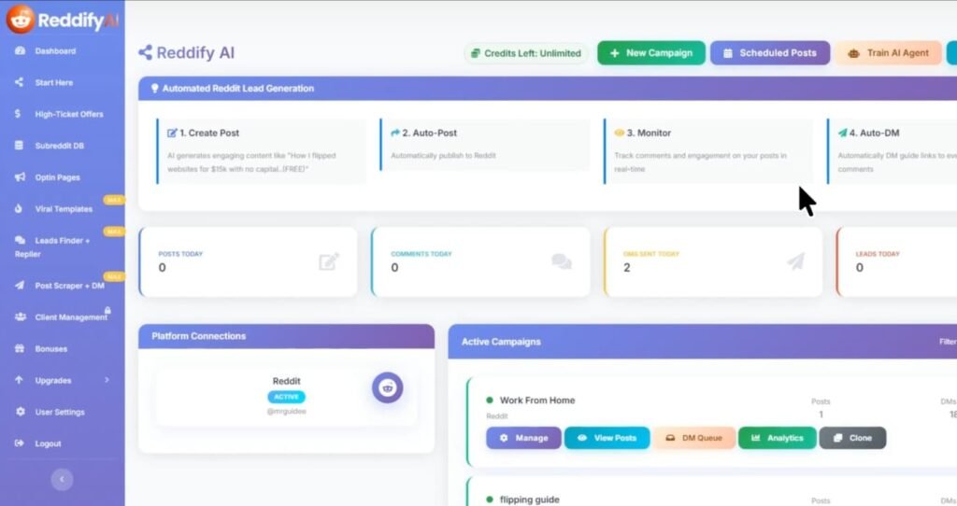Expand the Upgrades submenu arrow

107,380
